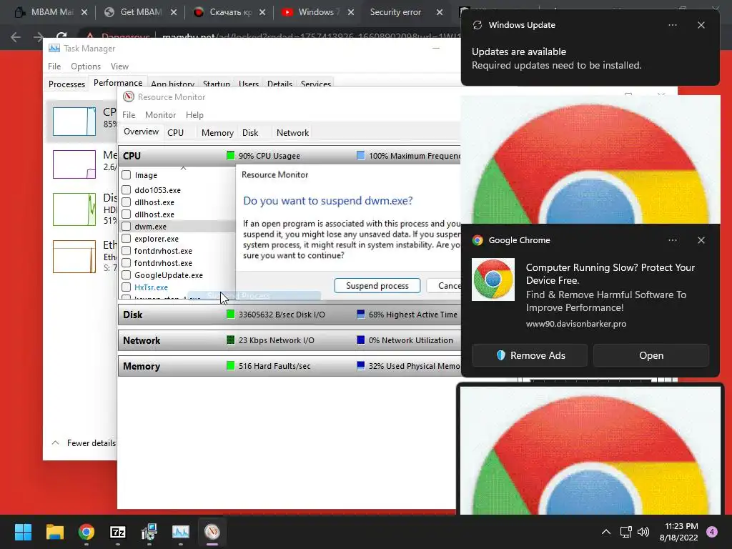
Task: Check the ddo1053.exe checkbox
Action: [x=126, y=190]
